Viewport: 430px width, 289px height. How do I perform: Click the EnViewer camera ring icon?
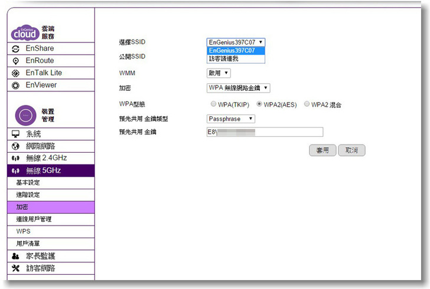pyautogui.click(x=15, y=86)
